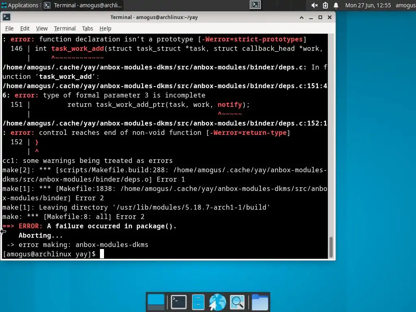Click the red 'notify' word in line 151
Viewport: 416px width, 312px height.
tap(230, 104)
